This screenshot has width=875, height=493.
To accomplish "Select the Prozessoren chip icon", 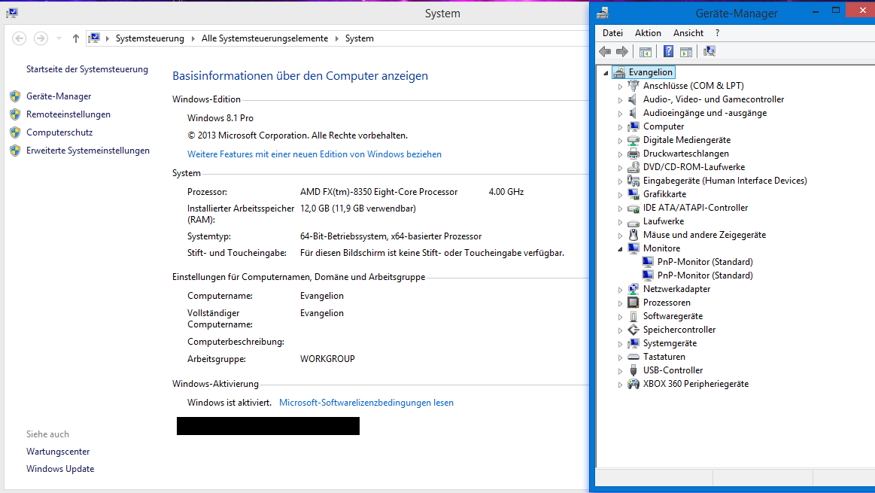I will pyautogui.click(x=633, y=303).
